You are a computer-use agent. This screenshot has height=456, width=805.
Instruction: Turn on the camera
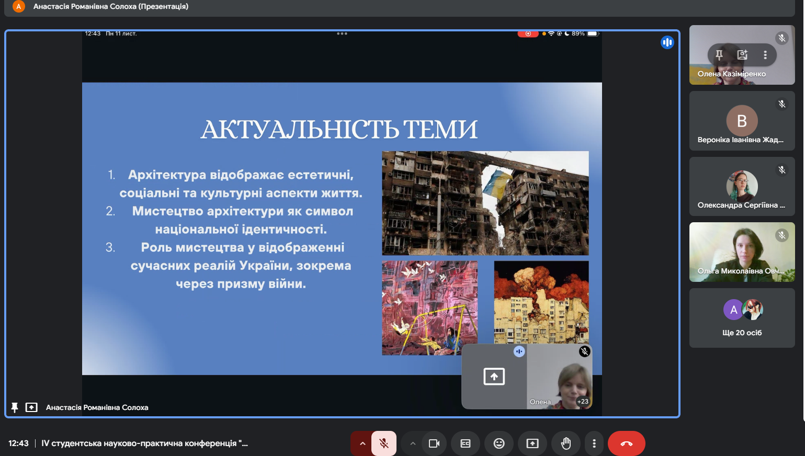coord(434,443)
